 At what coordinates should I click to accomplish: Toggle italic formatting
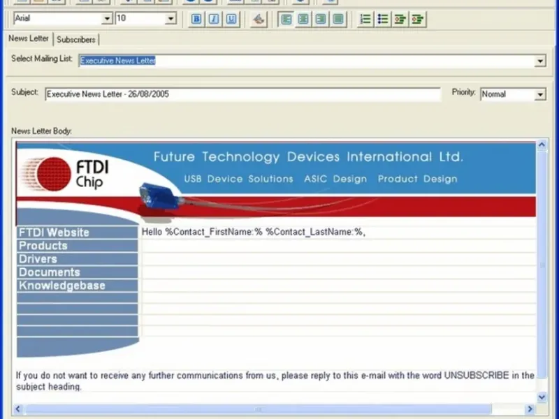214,19
